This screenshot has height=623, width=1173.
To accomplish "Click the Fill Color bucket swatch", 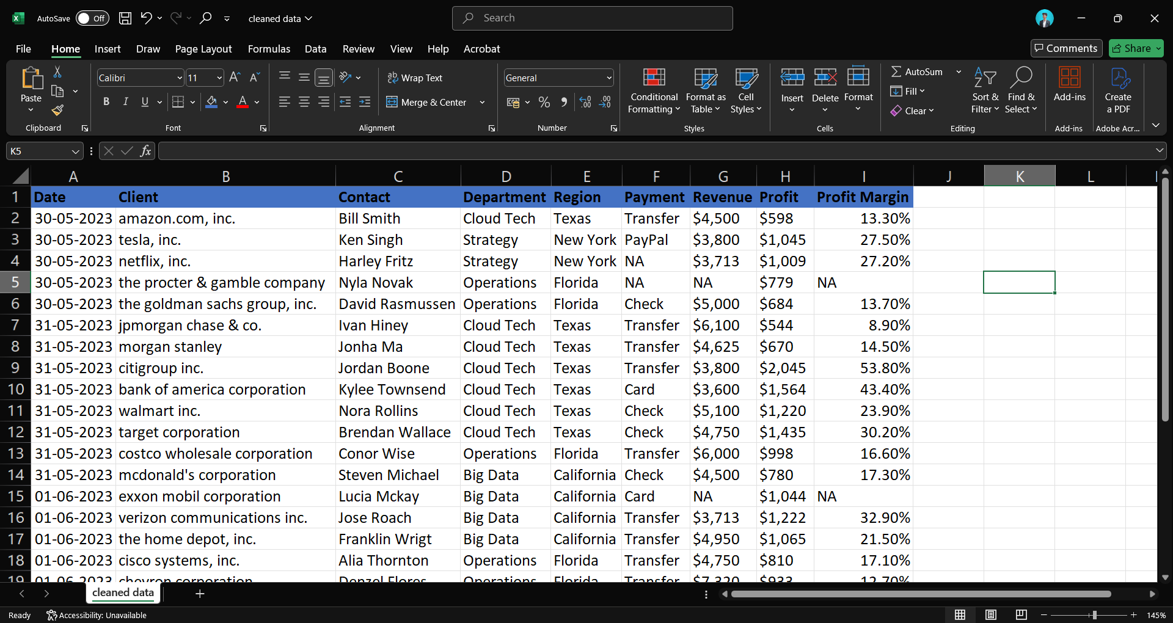I will (x=211, y=102).
